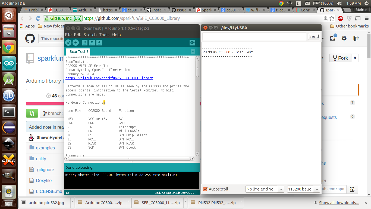The height and width of the screenshot is (209, 371).
Task: Open the Tools menu in Arduino
Action: [x=104, y=35]
